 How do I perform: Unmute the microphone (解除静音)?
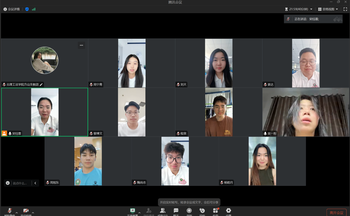tap(10, 211)
